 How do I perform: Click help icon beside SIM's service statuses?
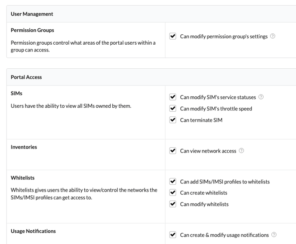pos(261,97)
